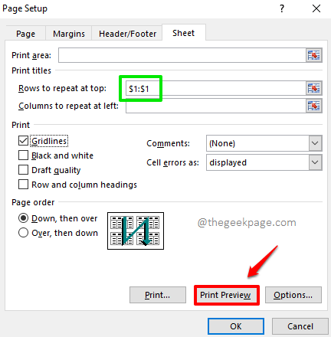Click the Print... button
The height and width of the screenshot is (337, 331).
pyautogui.click(x=158, y=295)
